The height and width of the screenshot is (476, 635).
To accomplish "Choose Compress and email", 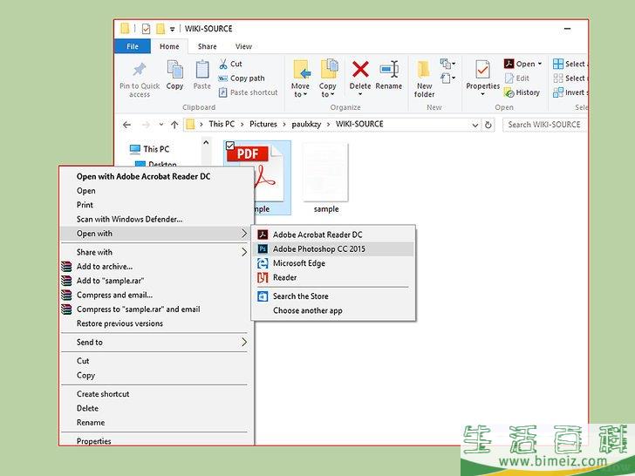I will pyautogui.click(x=157, y=295).
